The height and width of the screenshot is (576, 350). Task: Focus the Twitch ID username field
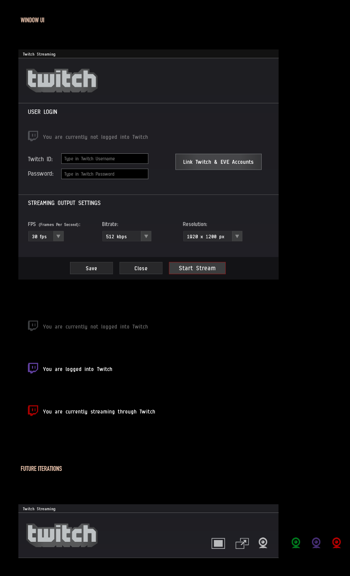pos(105,159)
